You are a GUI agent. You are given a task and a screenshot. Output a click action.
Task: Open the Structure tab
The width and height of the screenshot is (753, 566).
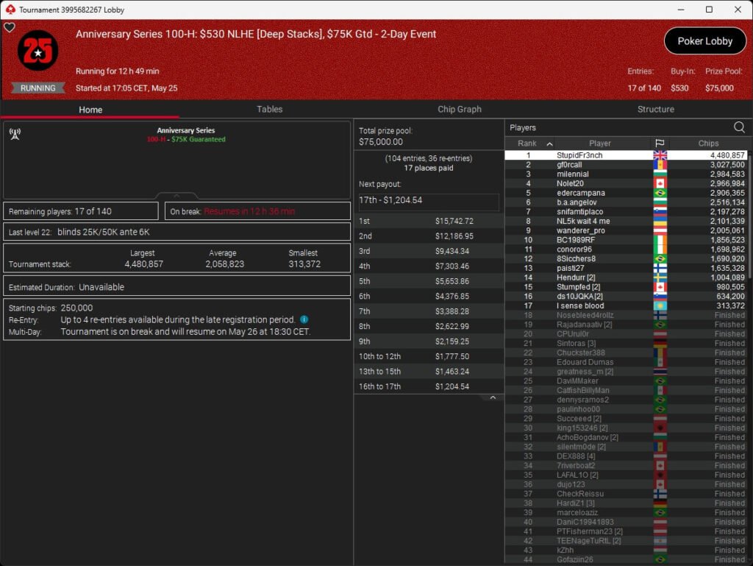[x=655, y=109]
